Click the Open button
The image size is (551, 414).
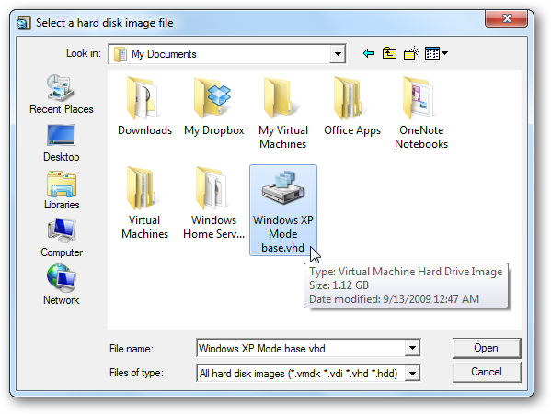tap(487, 348)
